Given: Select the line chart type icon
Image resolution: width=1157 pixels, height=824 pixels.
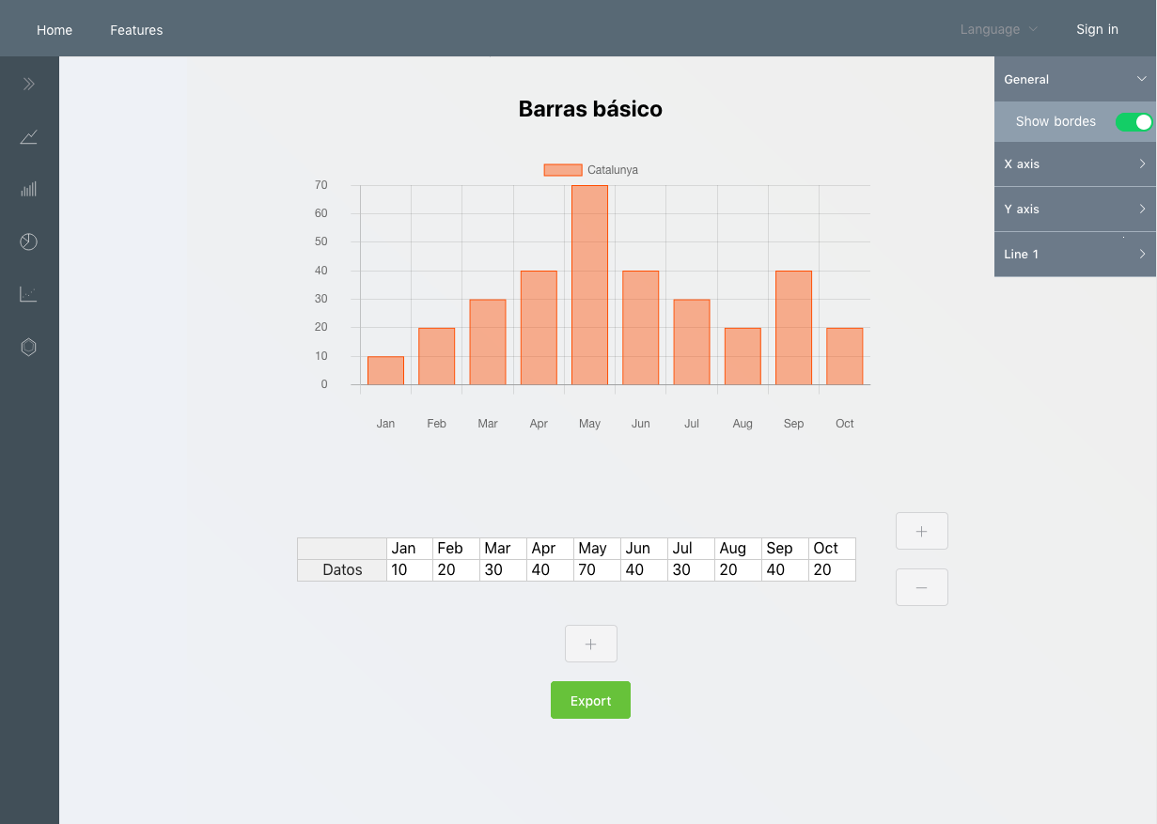Looking at the screenshot, I should pyautogui.click(x=28, y=136).
